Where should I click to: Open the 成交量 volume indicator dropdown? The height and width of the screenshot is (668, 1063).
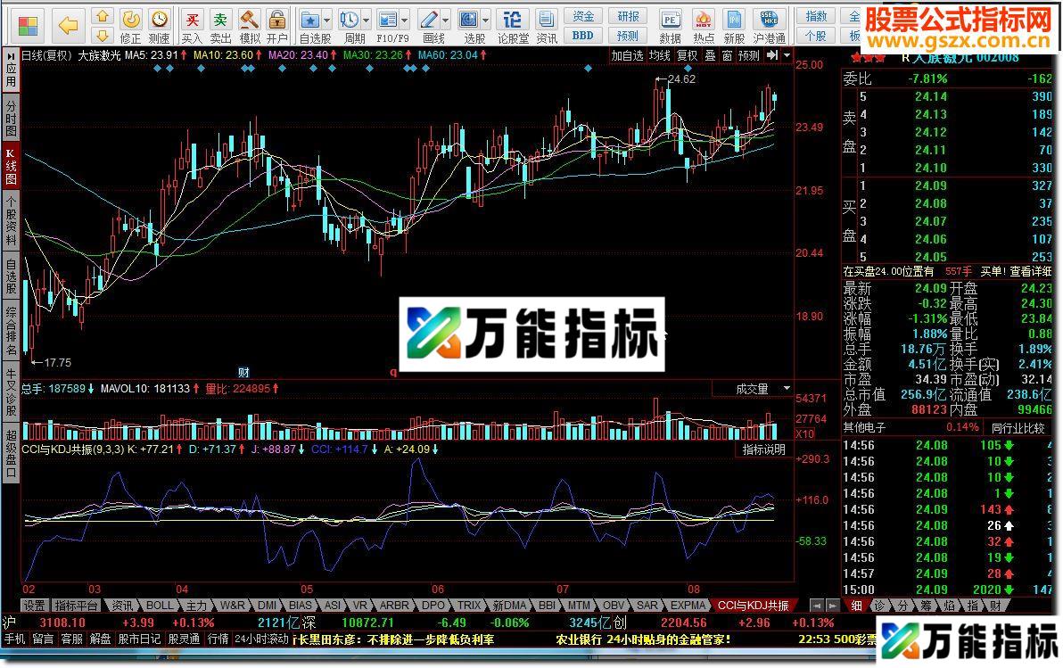coord(785,387)
